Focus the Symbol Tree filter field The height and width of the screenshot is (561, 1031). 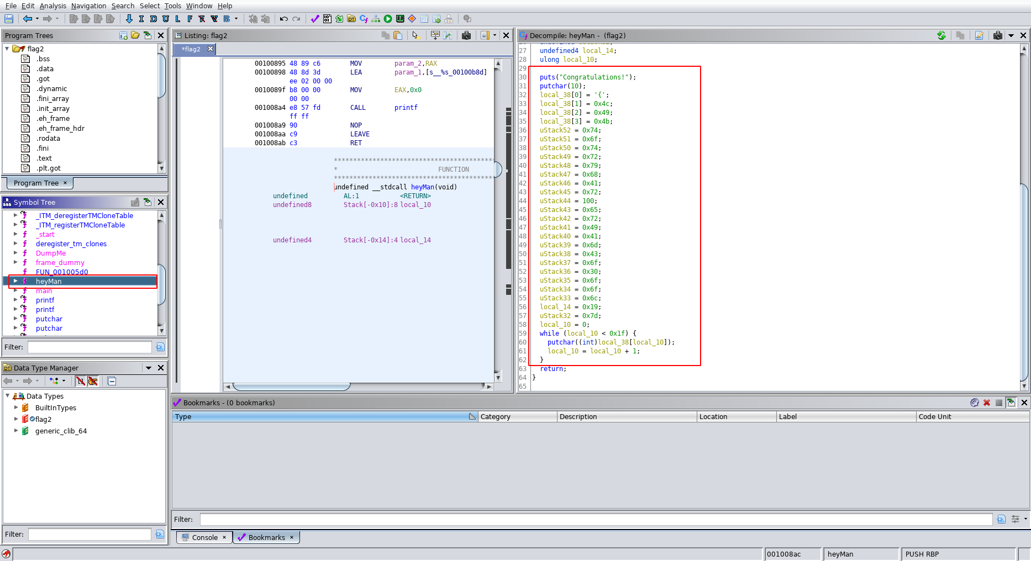pyautogui.click(x=90, y=347)
